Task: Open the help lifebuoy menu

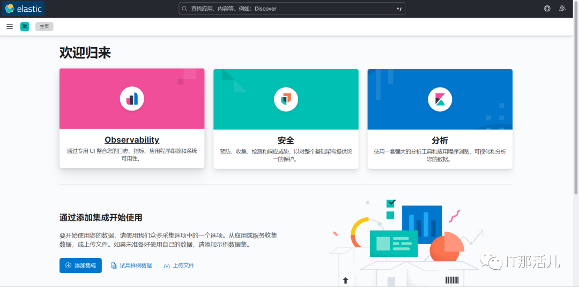Action: (547, 9)
